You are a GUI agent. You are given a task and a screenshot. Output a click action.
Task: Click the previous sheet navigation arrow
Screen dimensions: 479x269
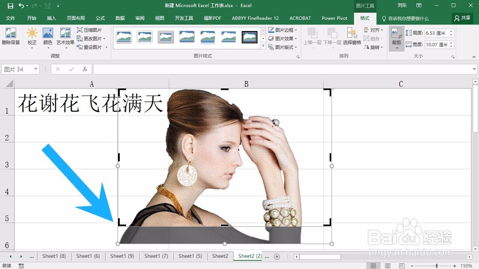pyautogui.click(x=11, y=257)
